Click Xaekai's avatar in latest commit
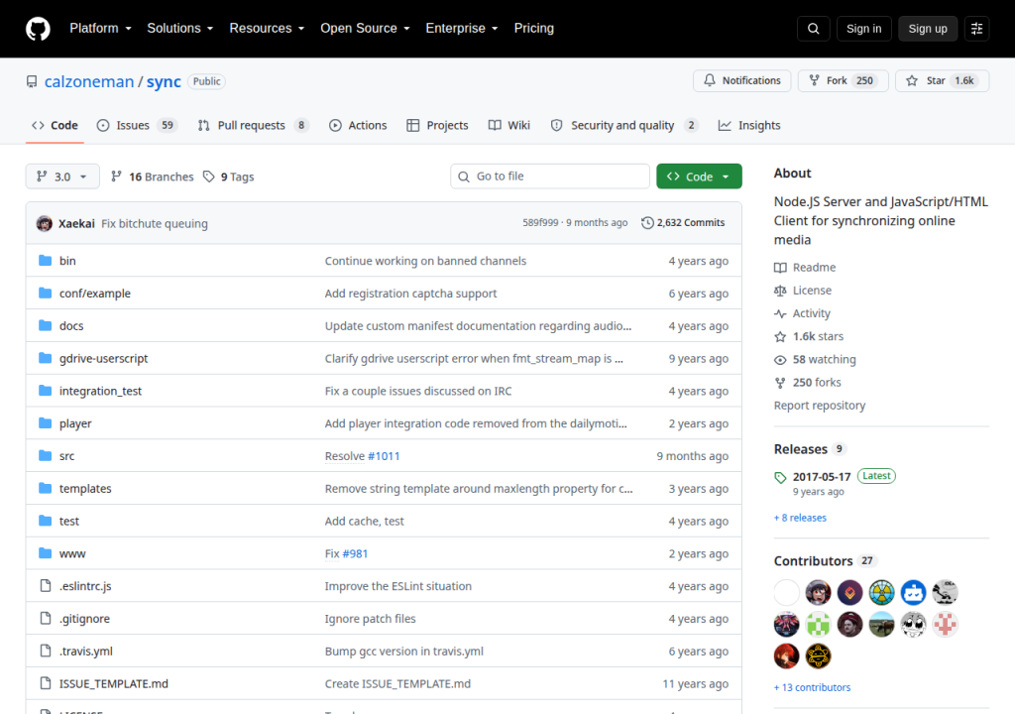The width and height of the screenshot is (1015, 714). point(44,223)
